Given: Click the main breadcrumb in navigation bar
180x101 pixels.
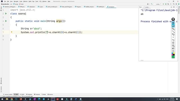Looking at the screenshot, I should coord(21,4).
